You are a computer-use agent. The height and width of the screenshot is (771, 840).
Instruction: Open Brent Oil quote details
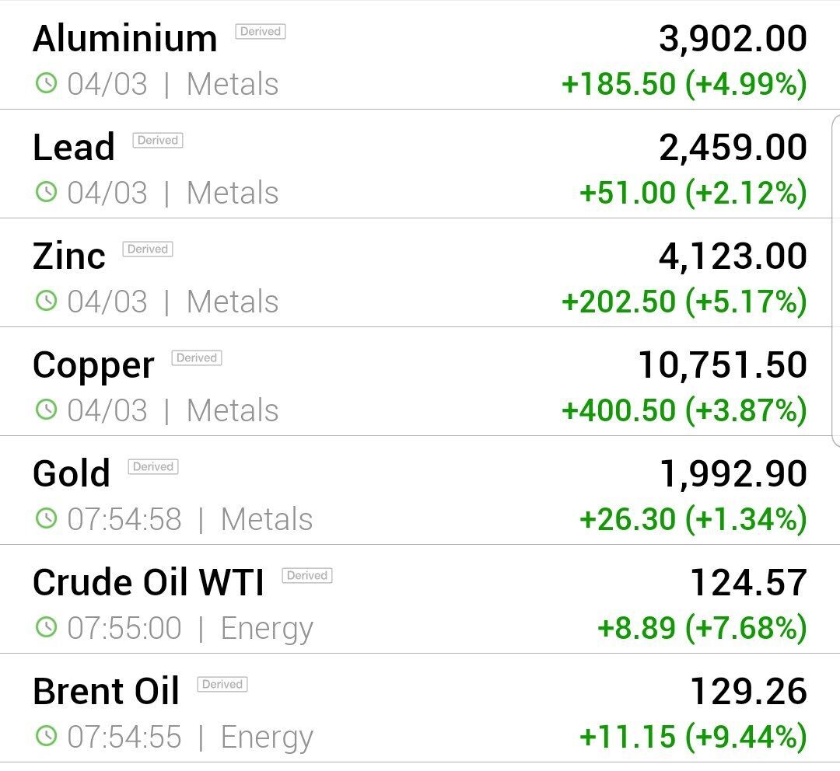click(420, 708)
